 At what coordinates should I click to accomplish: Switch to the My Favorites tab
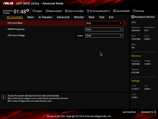point(15,17)
